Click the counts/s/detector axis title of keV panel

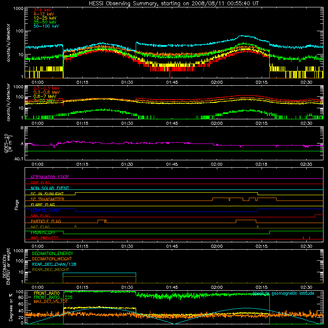click(x=8, y=43)
